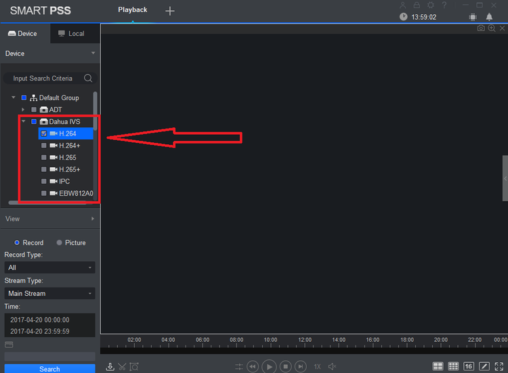The image size is (508, 373).
Task: Click the Search button
Action: point(49,369)
